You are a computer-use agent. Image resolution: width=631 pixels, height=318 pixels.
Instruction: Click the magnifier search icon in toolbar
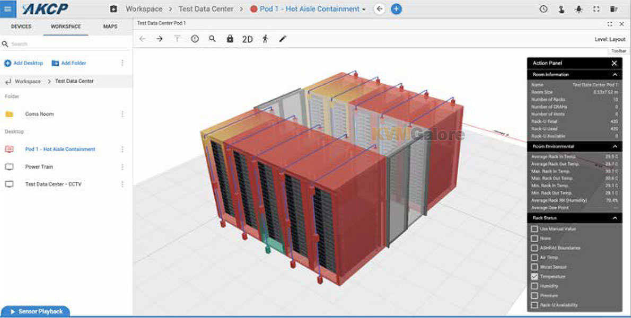212,39
